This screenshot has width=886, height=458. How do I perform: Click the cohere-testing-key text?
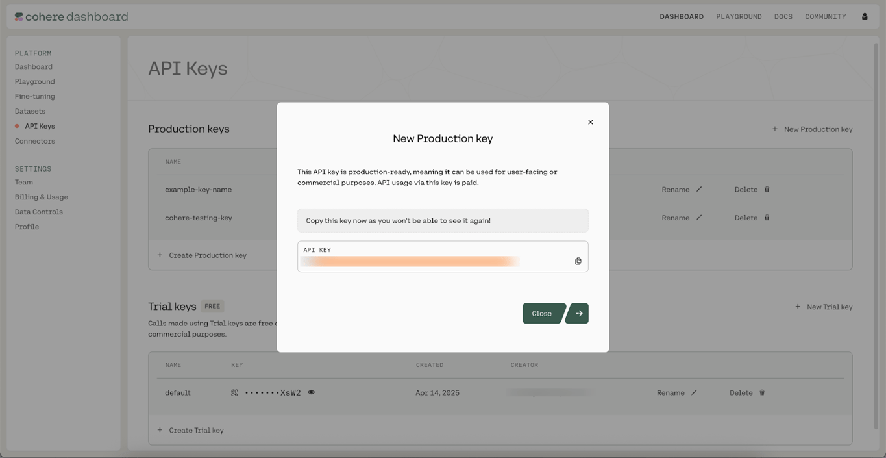point(199,218)
